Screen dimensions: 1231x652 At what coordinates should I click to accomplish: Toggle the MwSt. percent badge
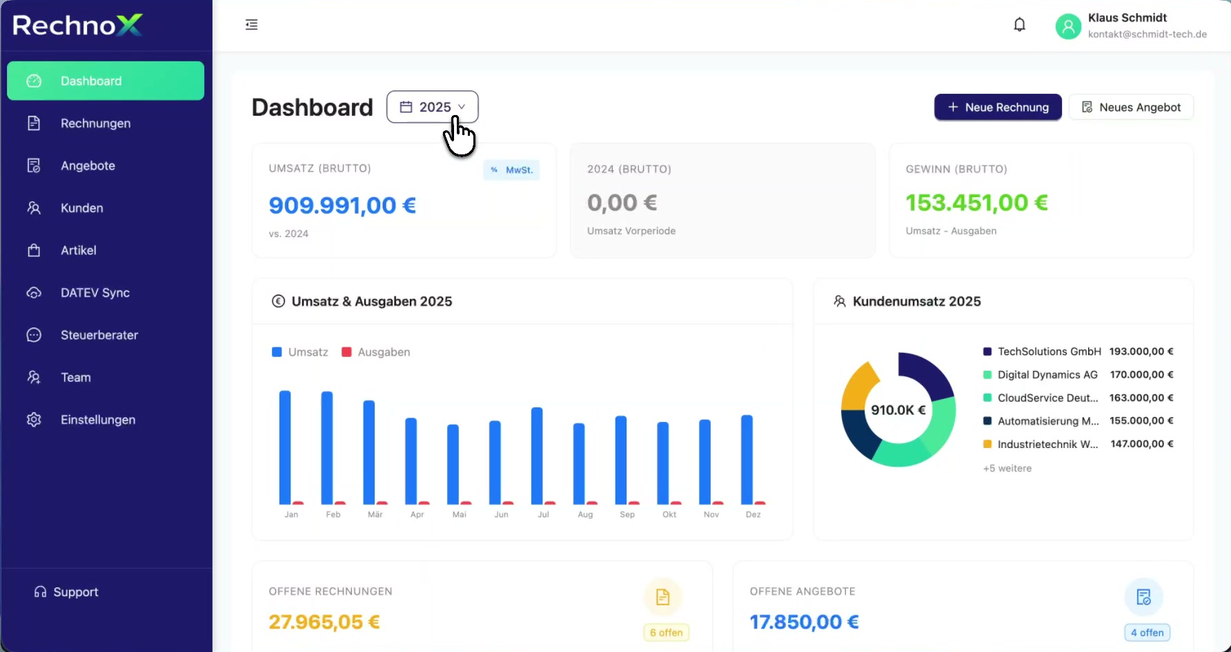coord(511,170)
